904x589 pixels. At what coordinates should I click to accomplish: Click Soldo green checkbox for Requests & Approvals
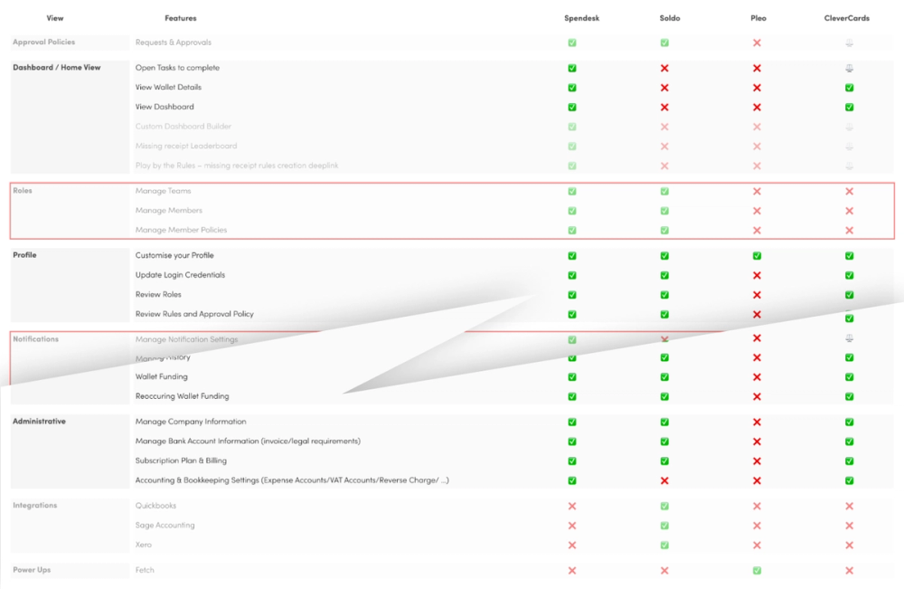pyautogui.click(x=664, y=43)
